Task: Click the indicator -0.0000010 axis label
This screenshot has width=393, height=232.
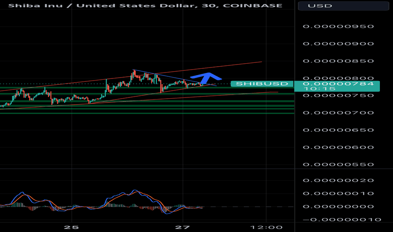Action: [342, 220]
